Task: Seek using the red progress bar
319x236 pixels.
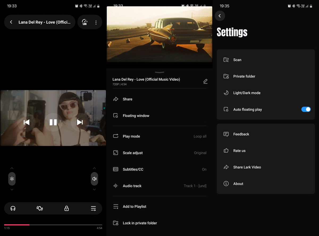Action: pos(53,225)
